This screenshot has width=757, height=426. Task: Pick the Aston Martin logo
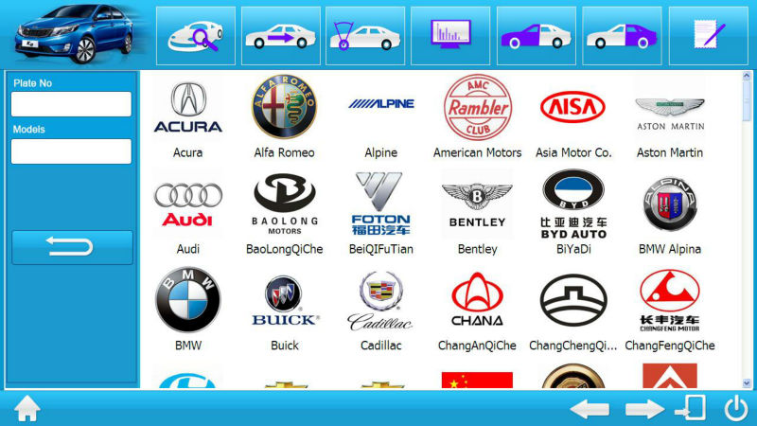670,114
